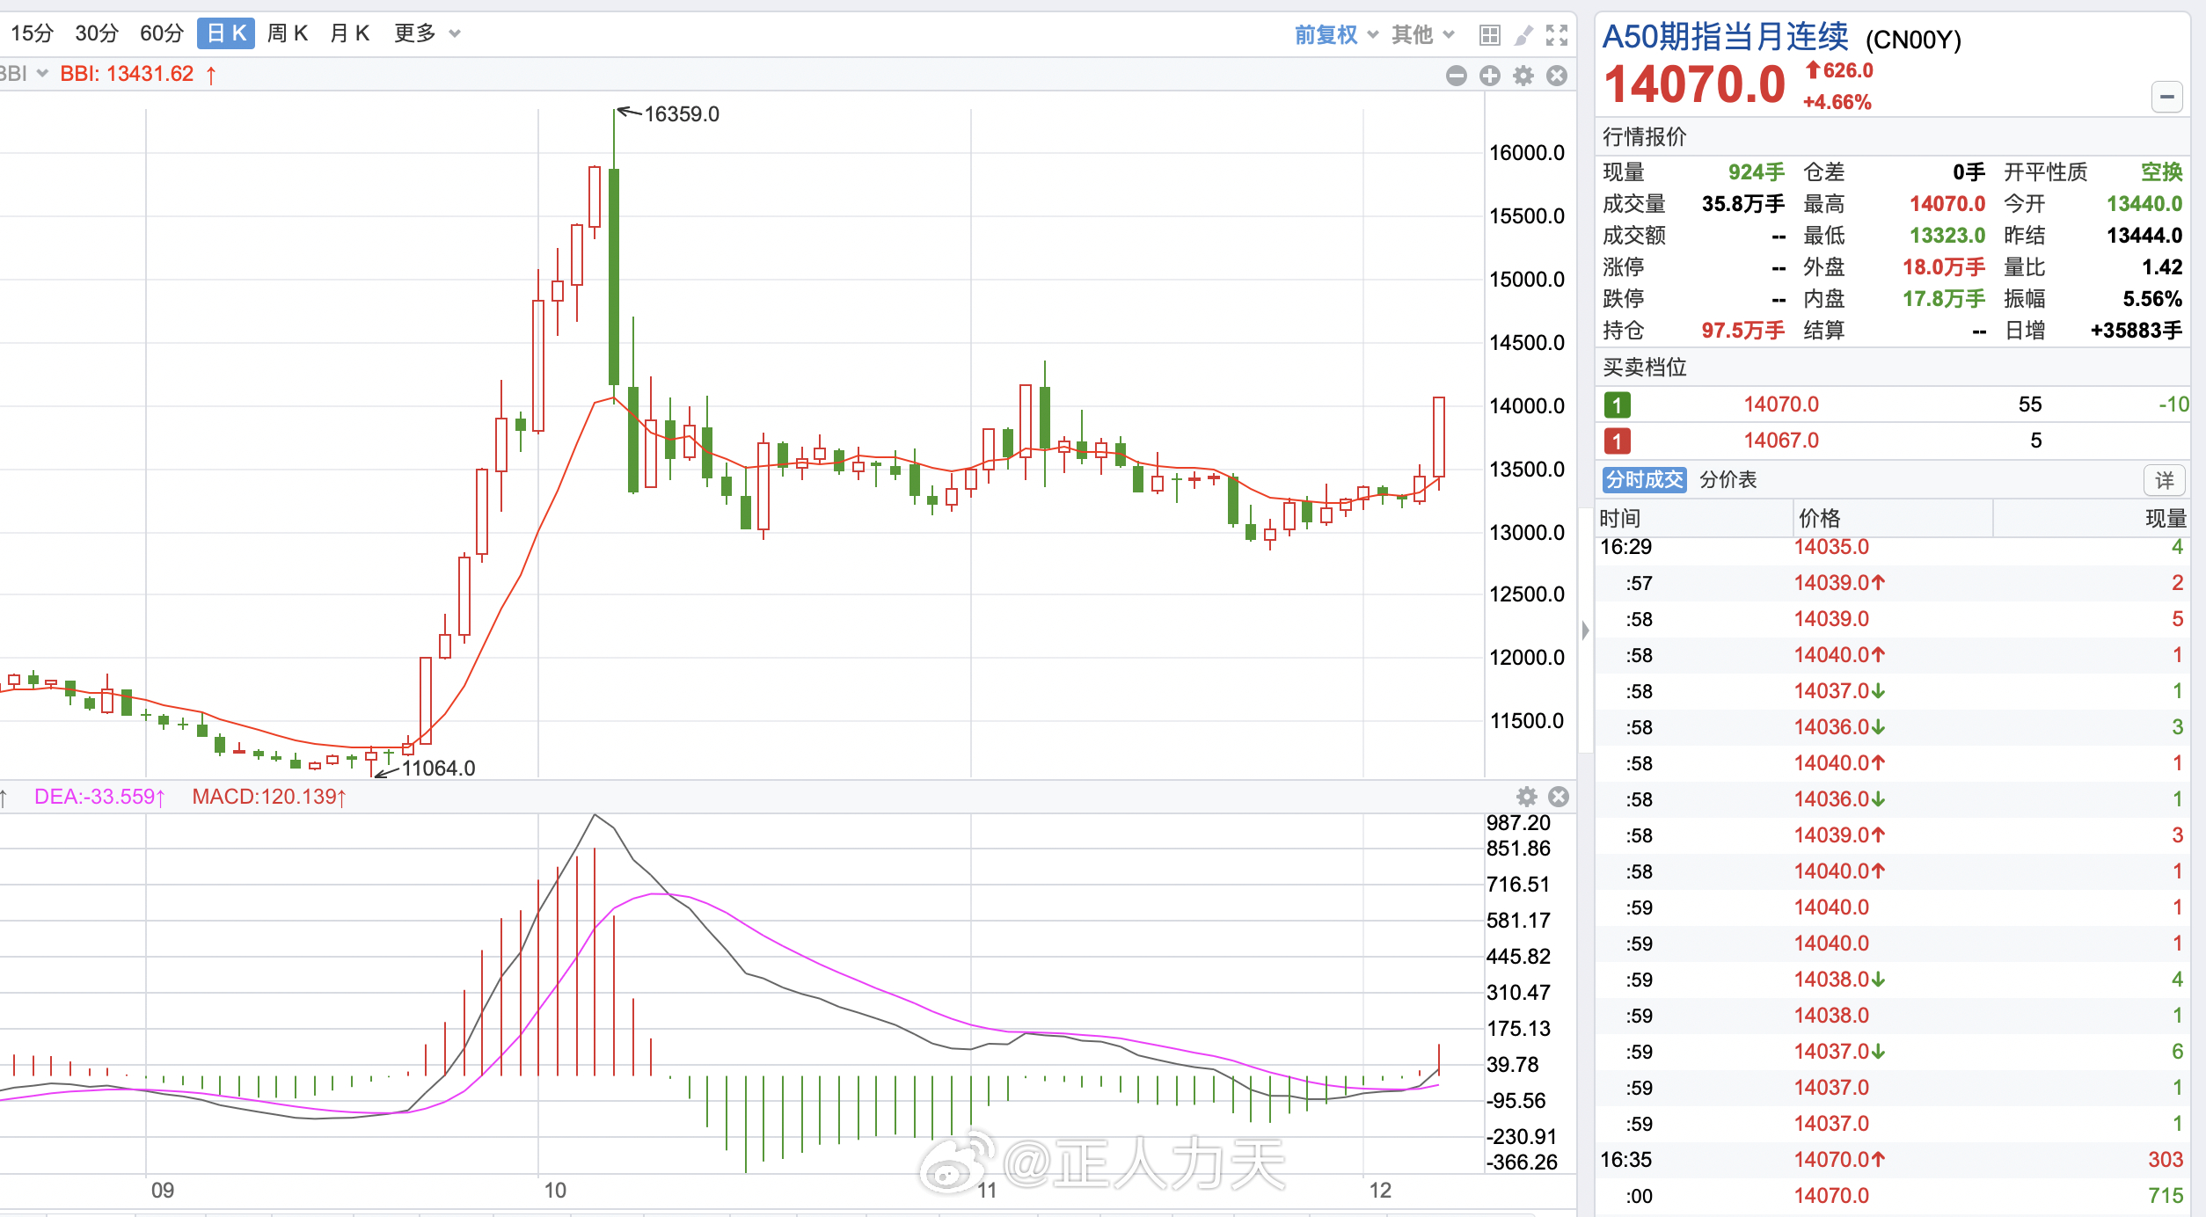
Task: Zoom out chart with minus circle icon
Action: click(x=1457, y=76)
